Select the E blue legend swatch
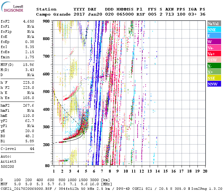The image size is (223, 191). 214,36
